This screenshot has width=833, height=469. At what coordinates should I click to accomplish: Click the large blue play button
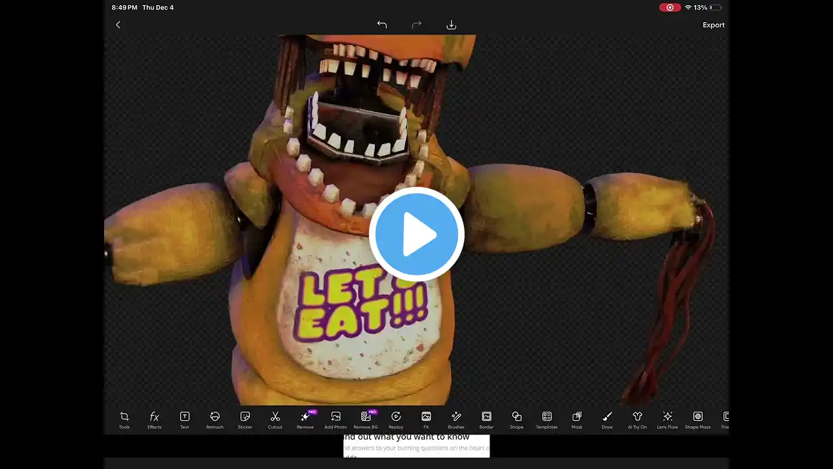click(x=416, y=234)
